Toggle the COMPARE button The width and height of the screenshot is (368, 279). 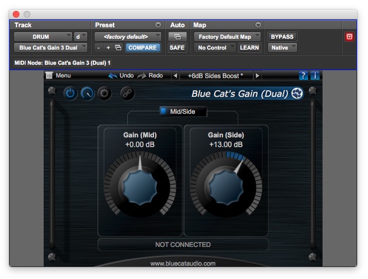point(142,48)
